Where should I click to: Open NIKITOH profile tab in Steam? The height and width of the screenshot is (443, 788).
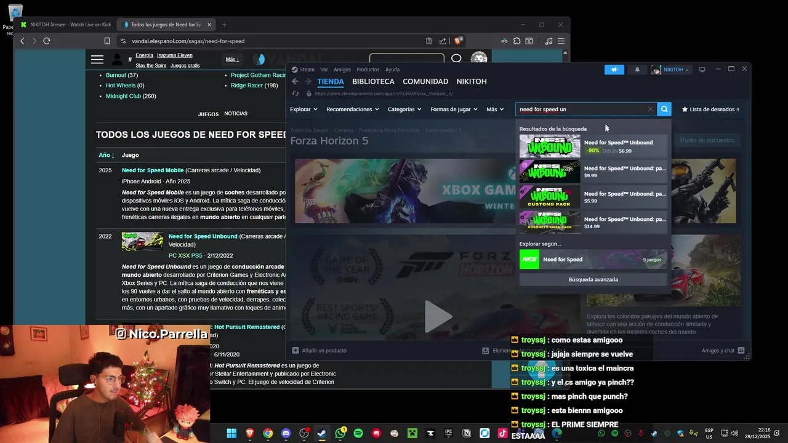tap(472, 81)
